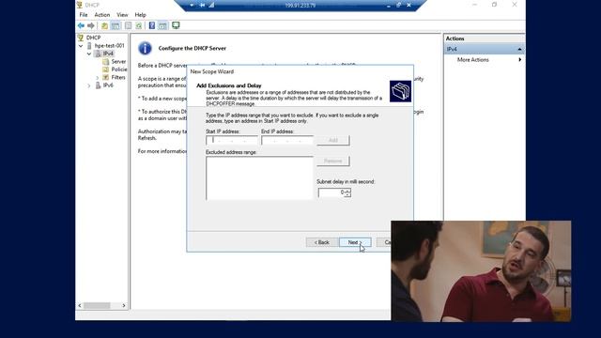
Task: Collapse the IPv4 section in Actions pane
Action: tap(519, 49)
